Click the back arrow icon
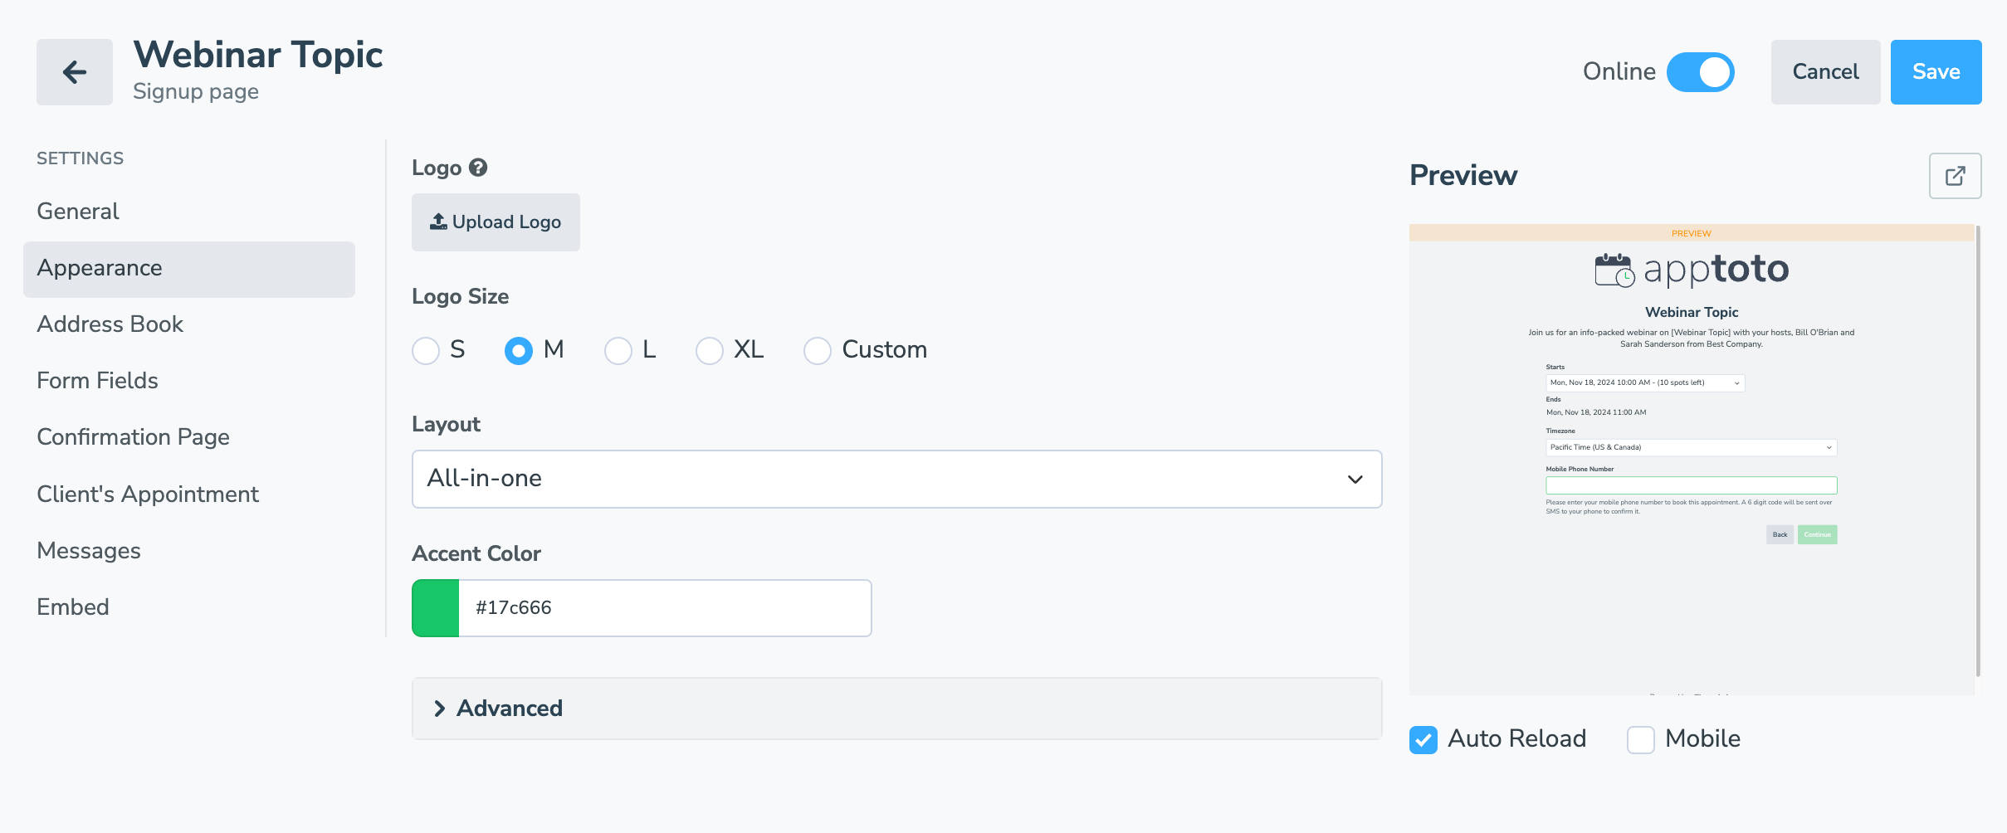The width and height of the screenshot is (2007, 833). (75, 72)
